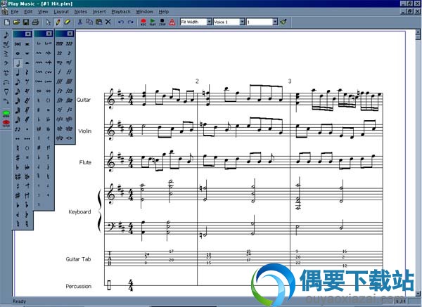Copy selection with the copy icon
Viewport: 422px width, 307px height.
click(x=89, y=22)
